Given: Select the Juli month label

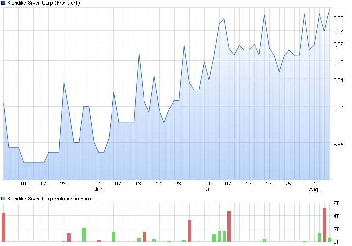Looking at the screenshot, I should point(209,189).
